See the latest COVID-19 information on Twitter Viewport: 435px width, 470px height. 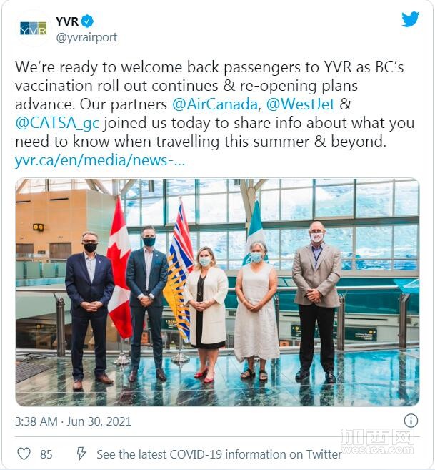tap(219, 454)
